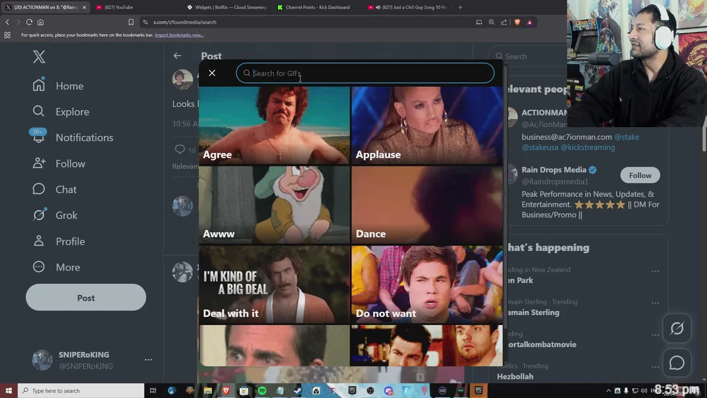This screenshot has height=398, width=707.
Task: Click share icon in address bar
Action: (x=504, y=22)
